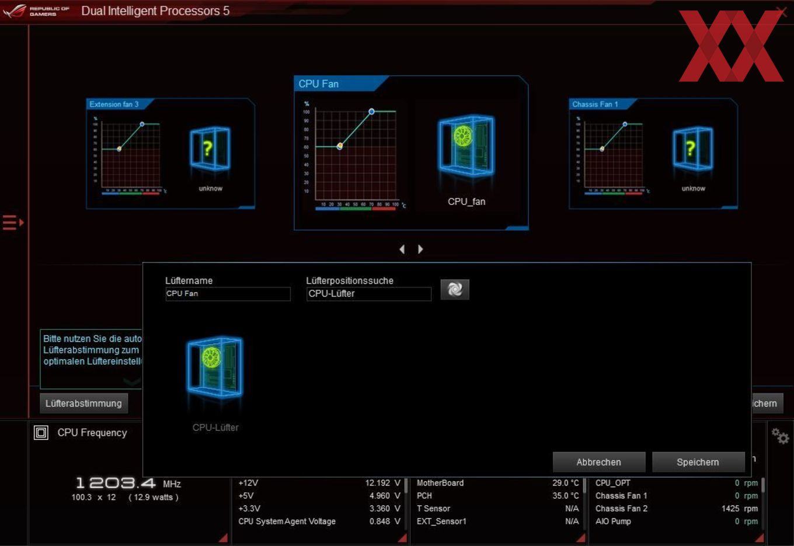Select the CPU-Lüfter case icon in dialog

(x=214, y=368)
